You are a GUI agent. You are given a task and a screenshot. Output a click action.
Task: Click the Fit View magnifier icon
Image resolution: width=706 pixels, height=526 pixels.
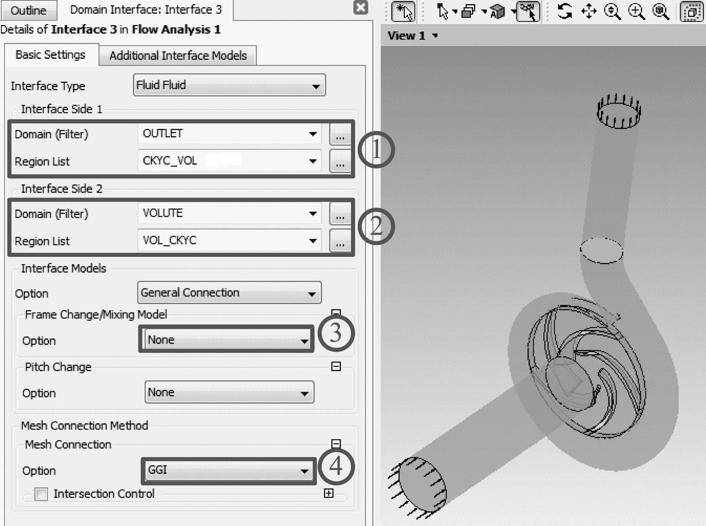[x=661, y=11]
